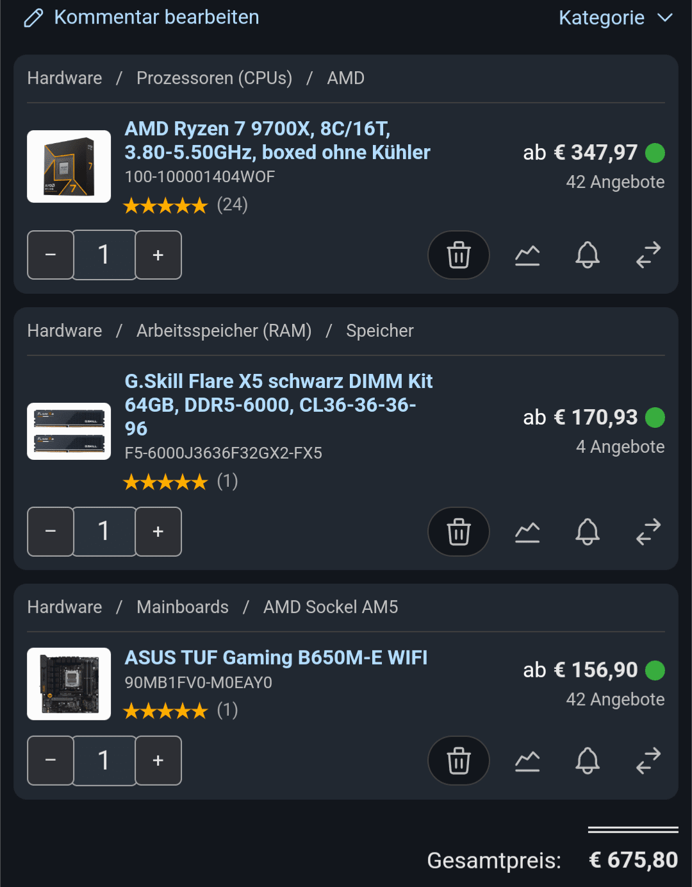
Task: Open the ASUS TUF Gaming B650M-E WIFI link
Action: [276, 658]
